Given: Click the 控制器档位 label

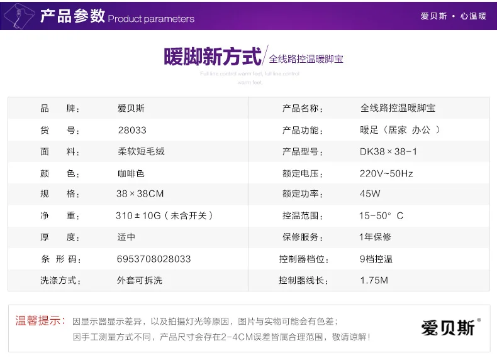Looking at the screenshot, I should (304, 259).
